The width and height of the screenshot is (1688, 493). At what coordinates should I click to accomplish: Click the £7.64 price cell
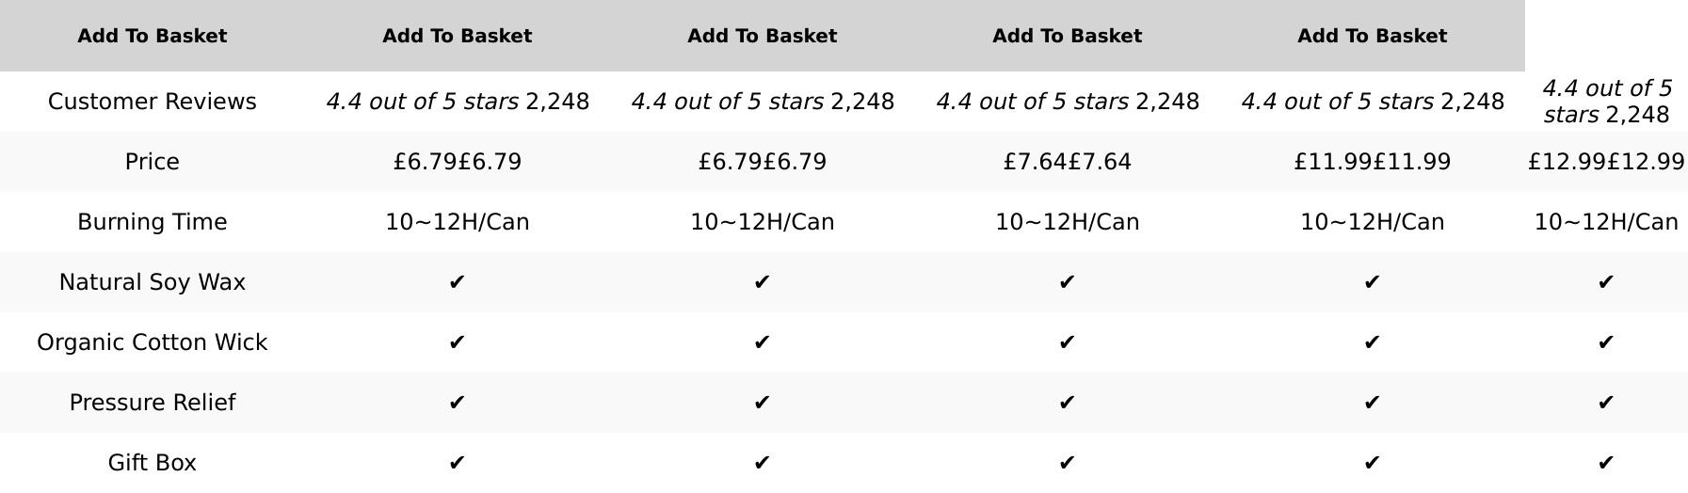(x=1067, y=162)
